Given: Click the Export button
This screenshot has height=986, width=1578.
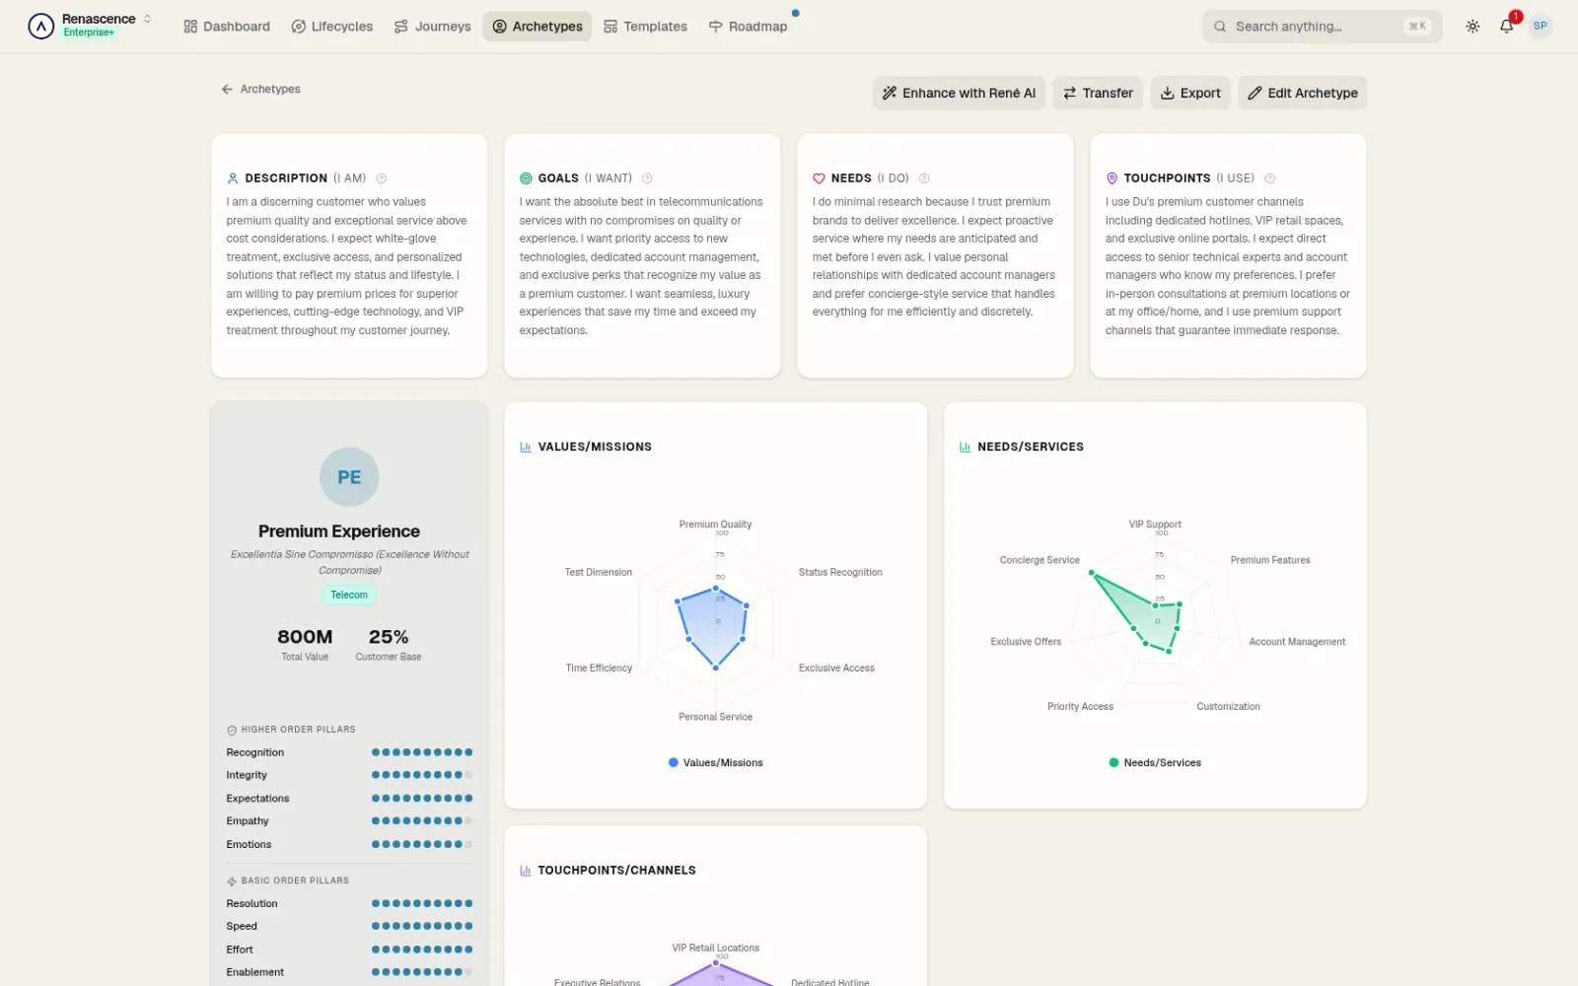Looking at the screenshot, I should (x=1190, y=93).
